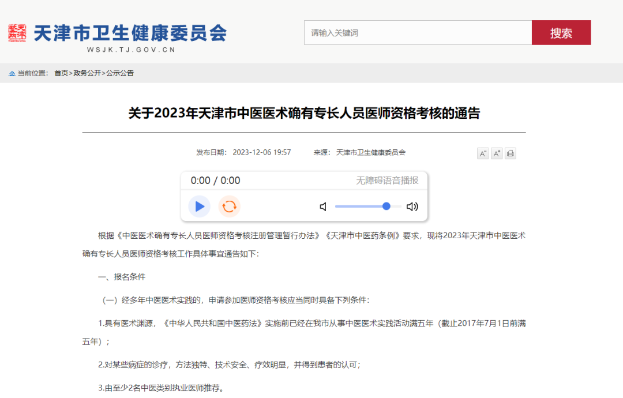Click the red seal logo icon
Image resolution: width=623 pixels, height=398 pixels.
pos(17,33)
